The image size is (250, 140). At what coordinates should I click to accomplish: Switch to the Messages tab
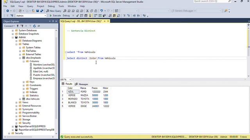pyautogui.click(x=82, y=84)
